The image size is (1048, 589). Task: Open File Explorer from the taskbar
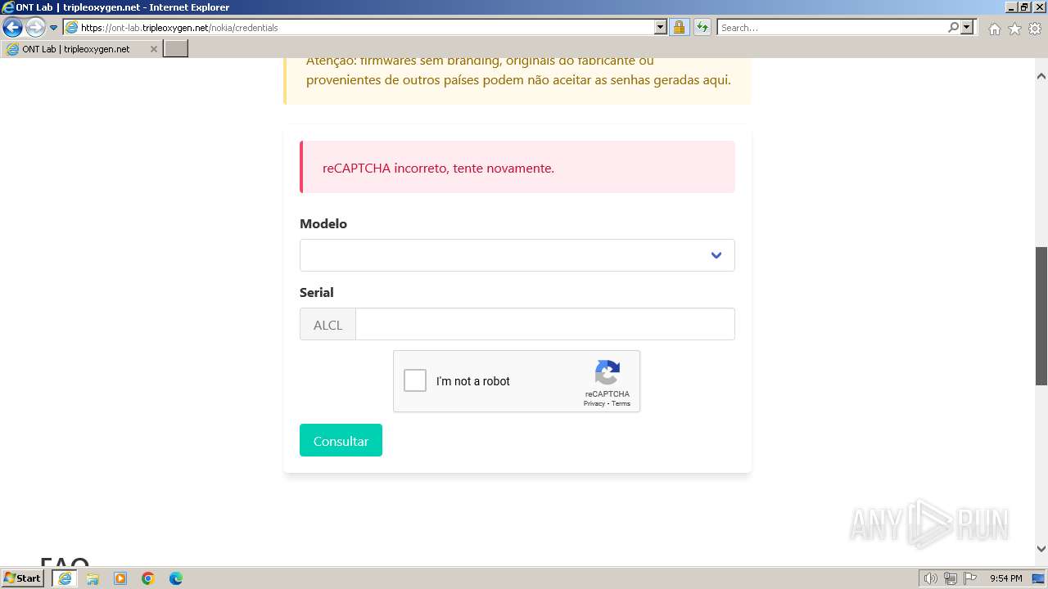point(93,578)
